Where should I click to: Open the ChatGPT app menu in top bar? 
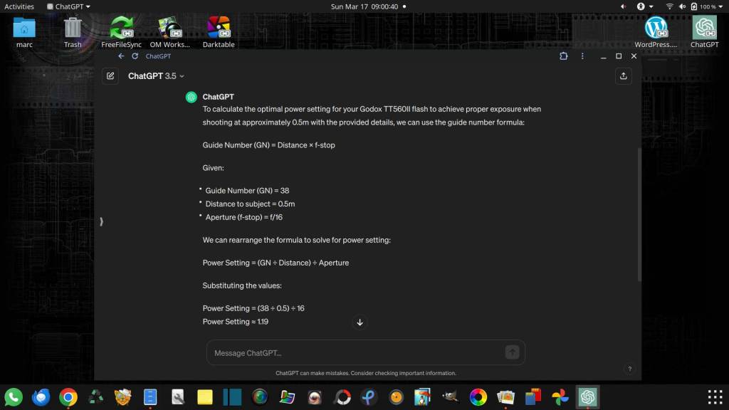[x=69, y=6]
